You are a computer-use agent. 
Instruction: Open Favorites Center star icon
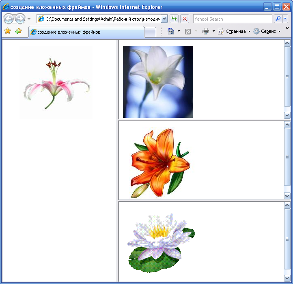(x=7, y=31)
